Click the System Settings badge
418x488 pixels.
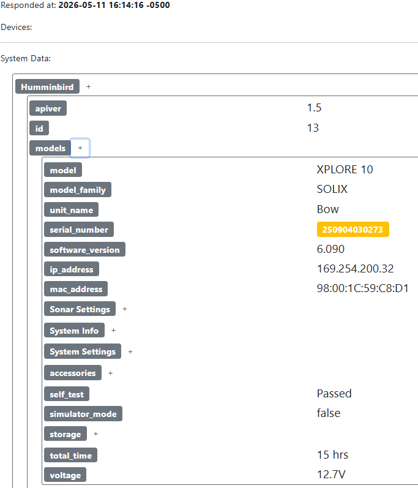click(x=83, y=351)
